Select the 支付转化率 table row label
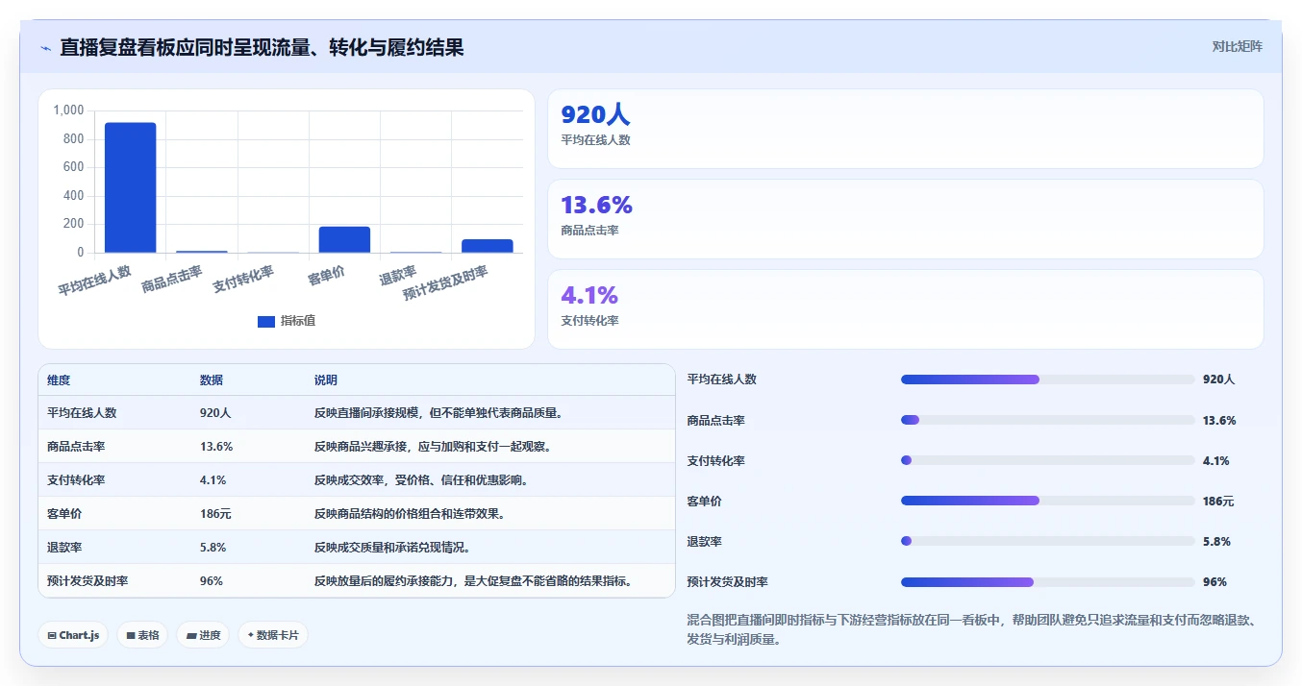The height and width of the screenshot is (686, 1302). coord(76,480)
